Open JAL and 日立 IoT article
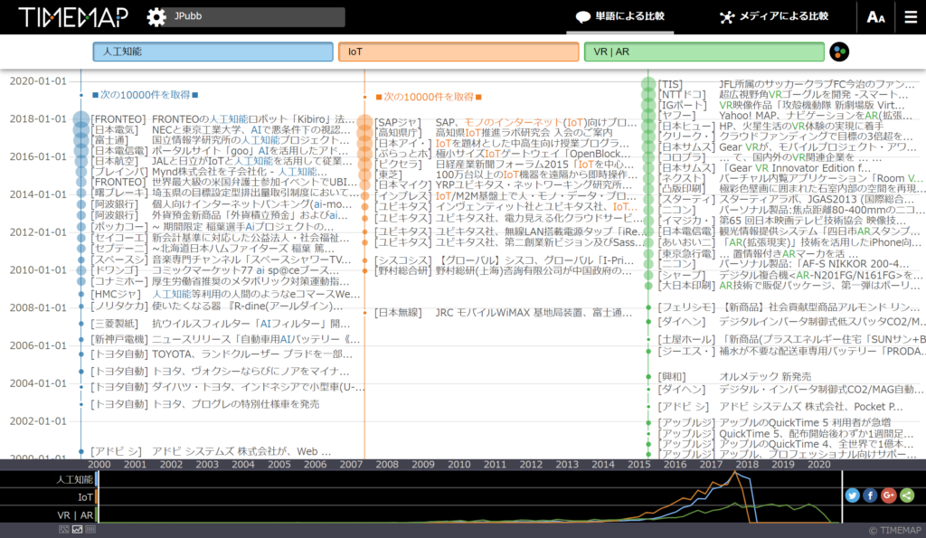The height and width of the screenshot is (538, 926). click(222, 161)
